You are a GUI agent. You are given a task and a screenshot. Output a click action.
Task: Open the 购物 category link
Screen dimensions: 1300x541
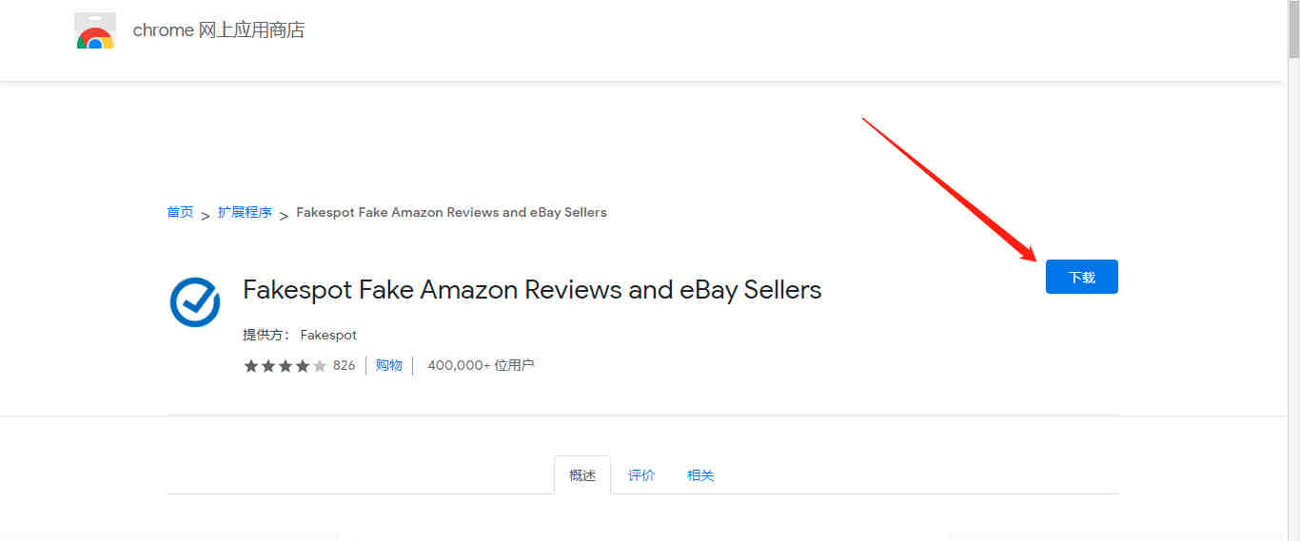coord(388,365)
